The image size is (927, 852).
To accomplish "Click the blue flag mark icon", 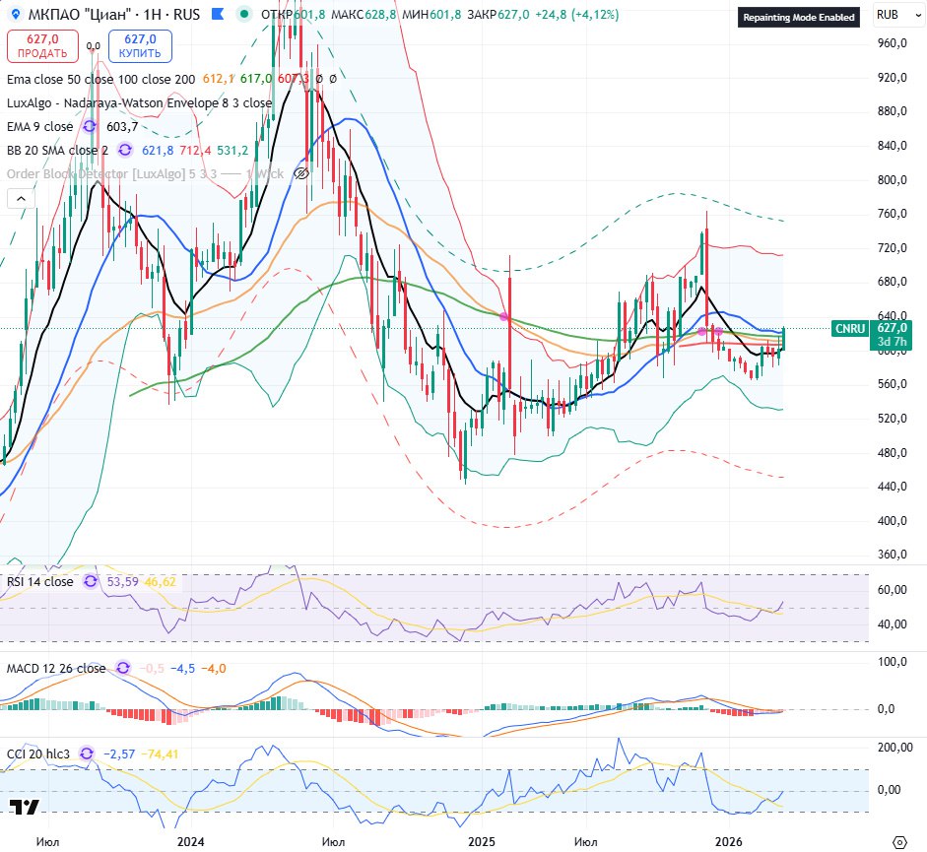I will 218,16.
